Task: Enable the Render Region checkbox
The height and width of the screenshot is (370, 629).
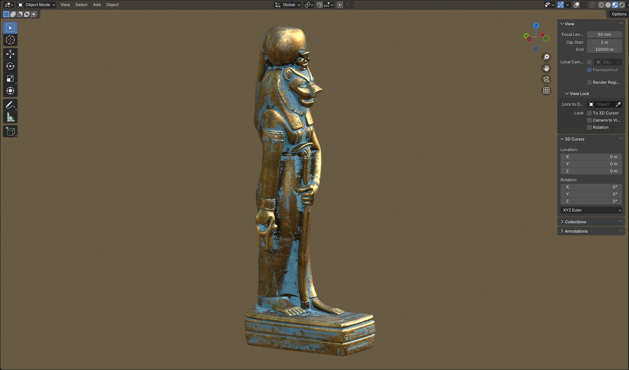Action: click(589, 83)
